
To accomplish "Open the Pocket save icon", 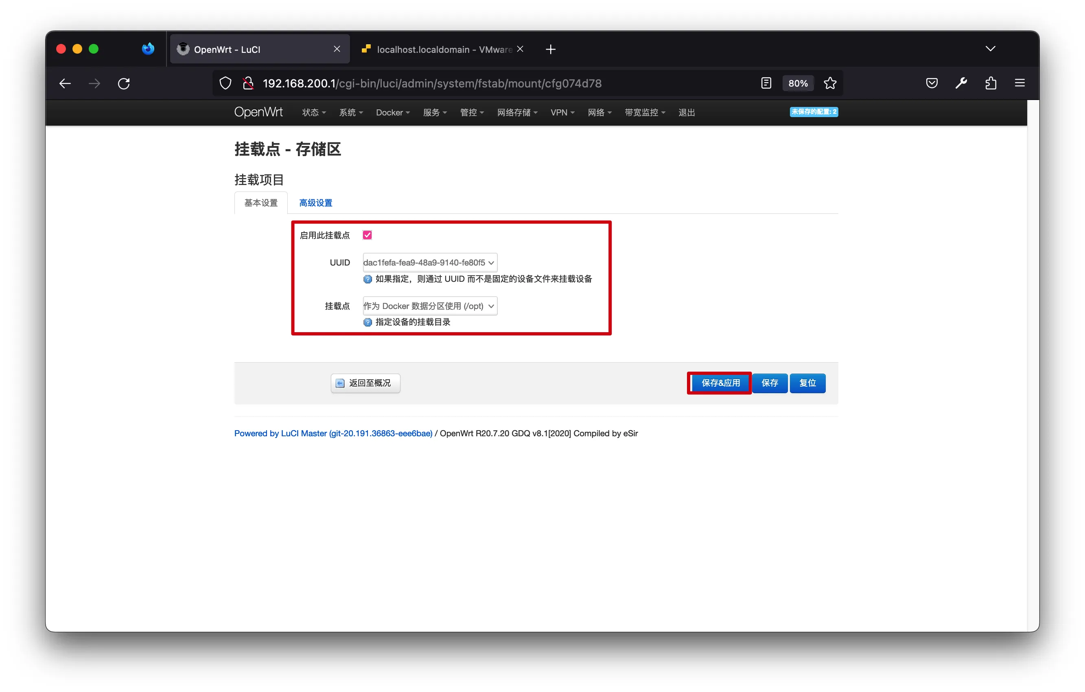I will click(x=932, y=83).
